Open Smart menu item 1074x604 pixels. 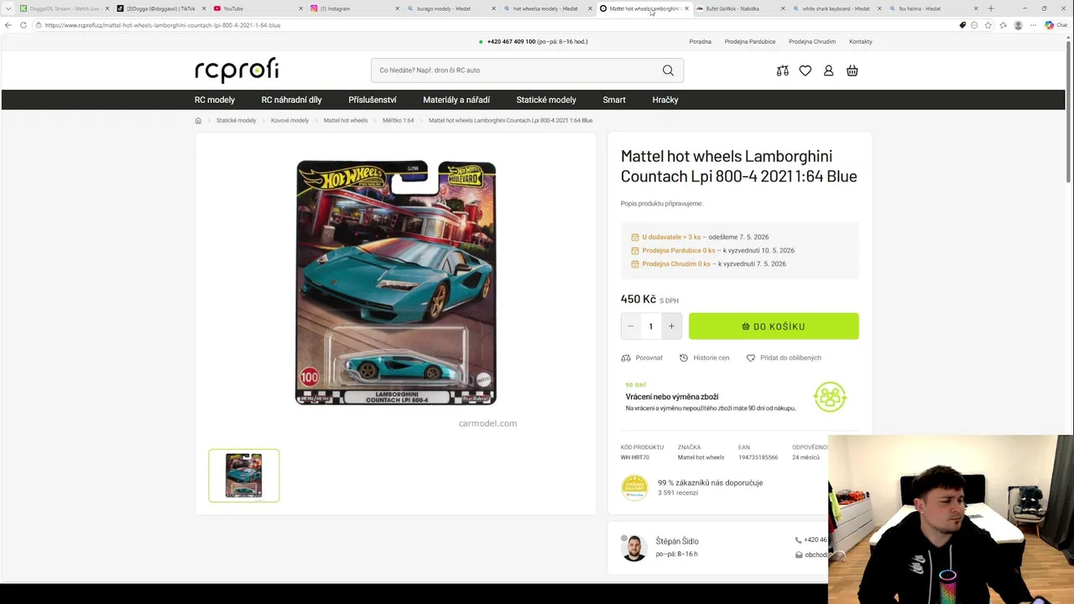pyautogui.click(x=614, y=100)
